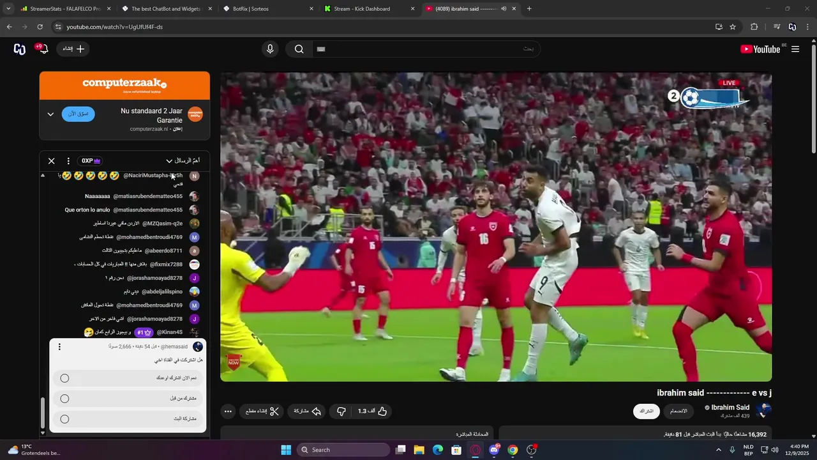The width and height of the screenshot is (817, 460).
Task: Open the YouTube account avatar icon
Action: click(x=20, y=49)
